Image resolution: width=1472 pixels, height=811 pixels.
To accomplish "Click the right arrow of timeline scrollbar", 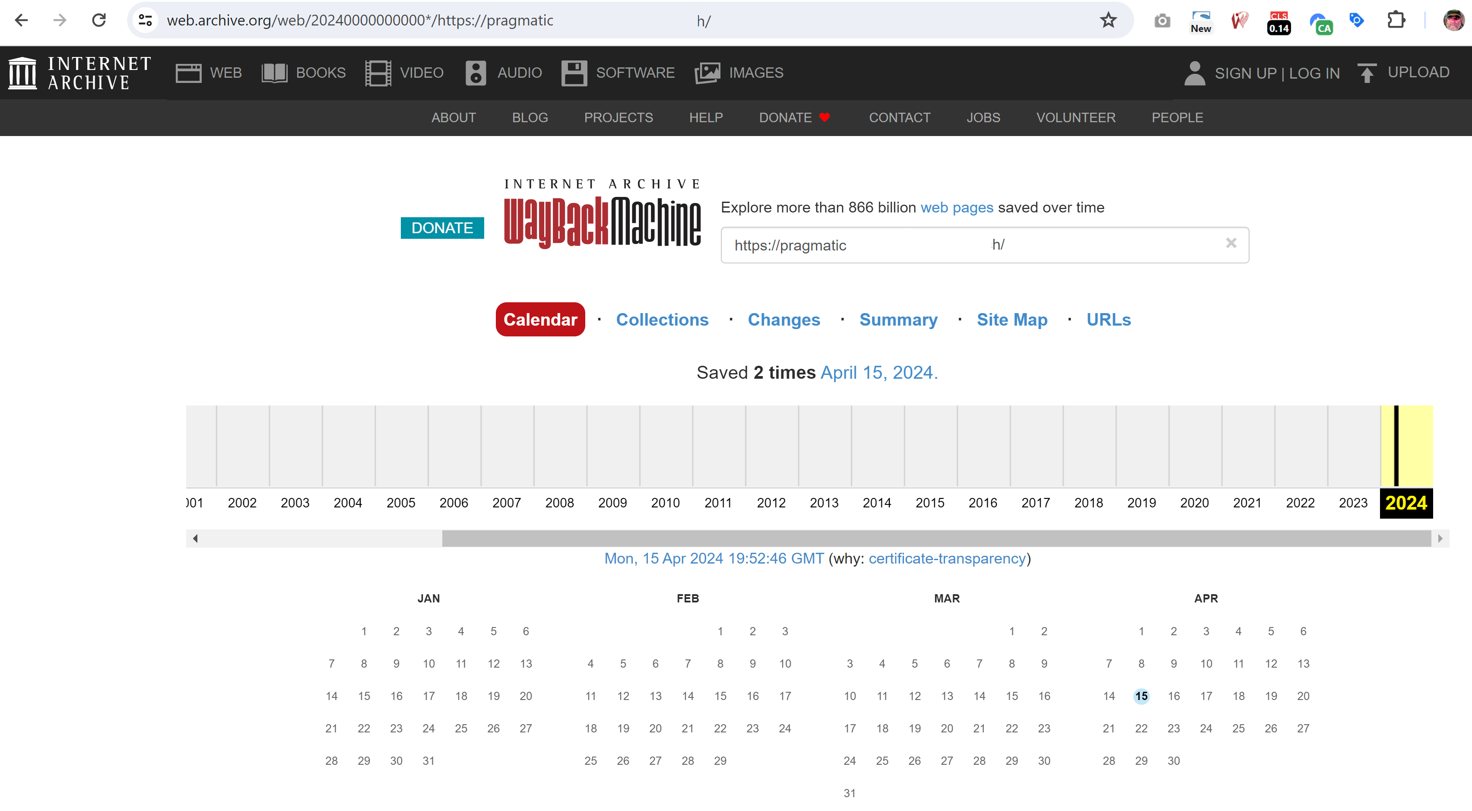I will click(1440, 539).
